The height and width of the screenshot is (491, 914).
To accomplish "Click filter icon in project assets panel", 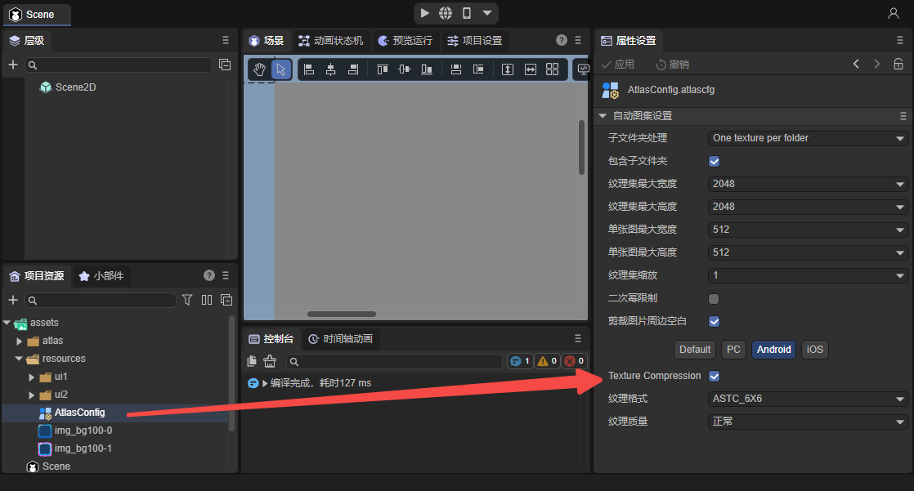I will tap(187, 300).
